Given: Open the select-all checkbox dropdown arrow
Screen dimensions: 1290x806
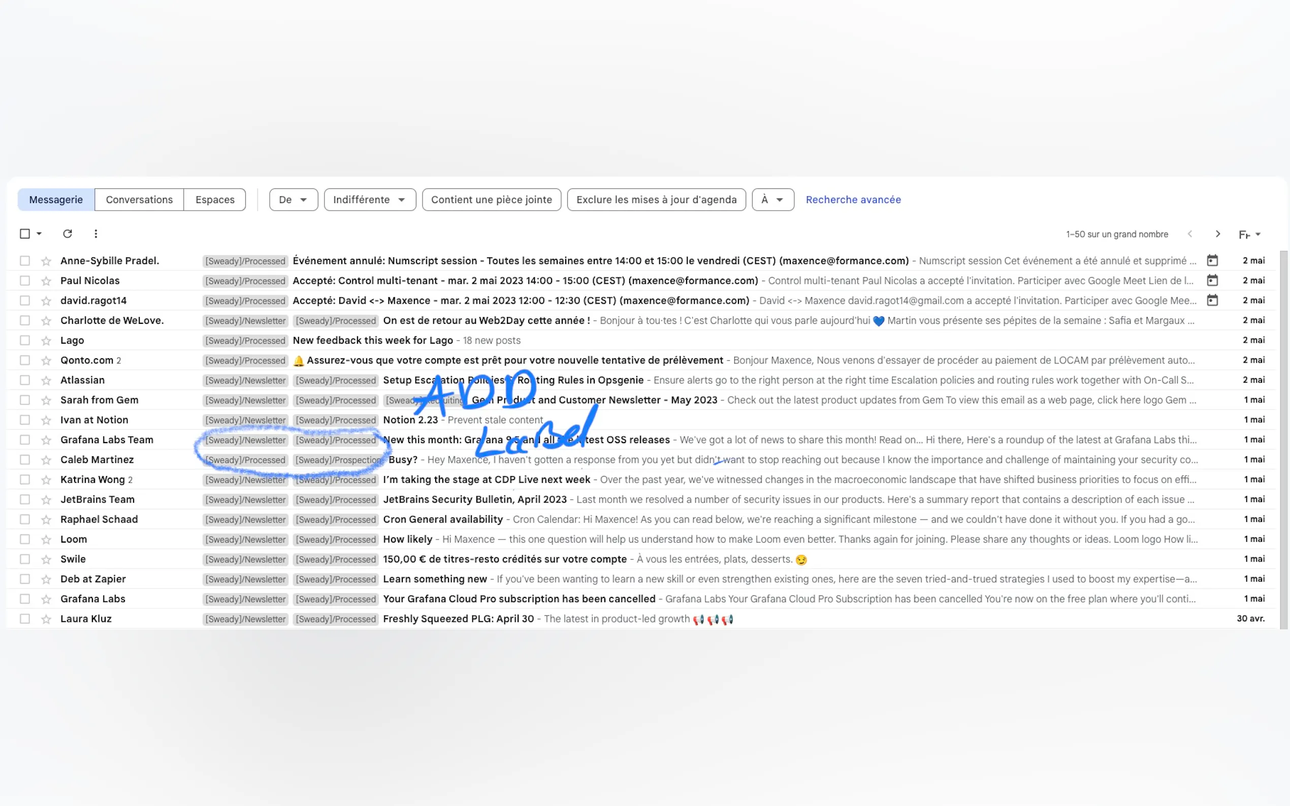Looking at the screenshot, I should 39,233.
